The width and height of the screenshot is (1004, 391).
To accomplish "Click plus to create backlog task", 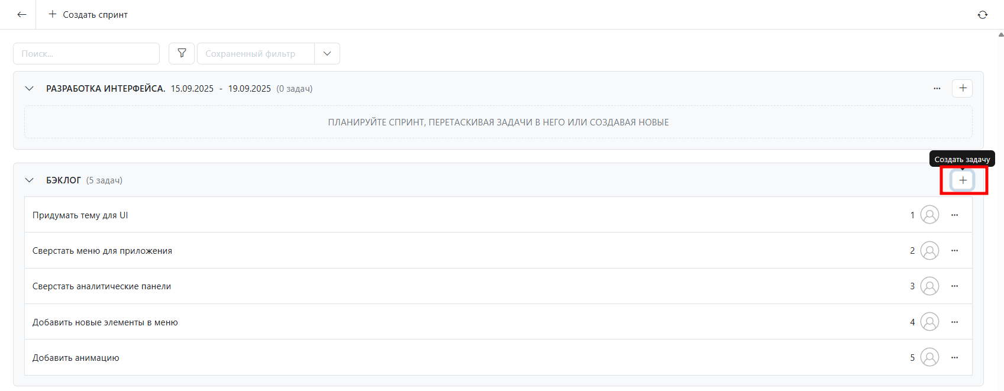I will pyautogui.click(x=963, y=180).
